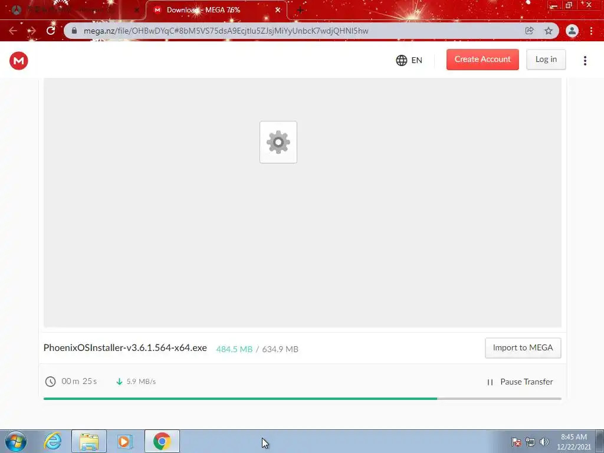Viewport: 604px width, 453px height.
Task: Click the padlock site info icon
Action: pos(74,31)
